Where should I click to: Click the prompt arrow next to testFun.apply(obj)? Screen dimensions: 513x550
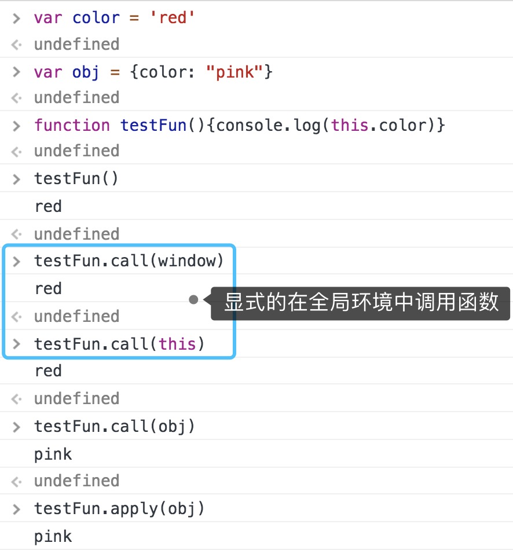point(17,509)
